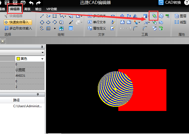Open the 黄色 color dropdown

(42, 59)
